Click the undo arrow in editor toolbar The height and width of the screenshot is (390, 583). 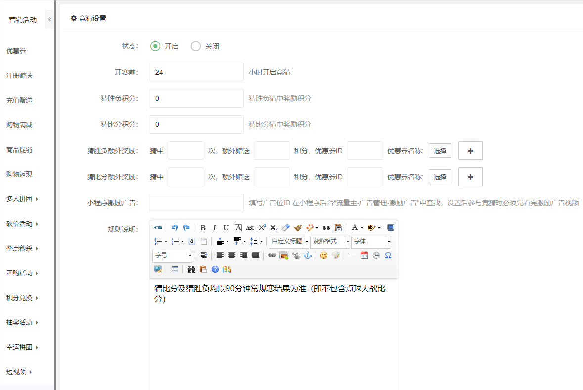click(x=174, y=228)
